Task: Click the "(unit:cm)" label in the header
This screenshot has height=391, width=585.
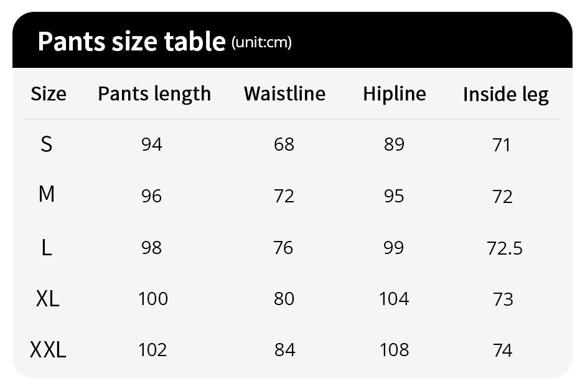Action: click(261, 42)
